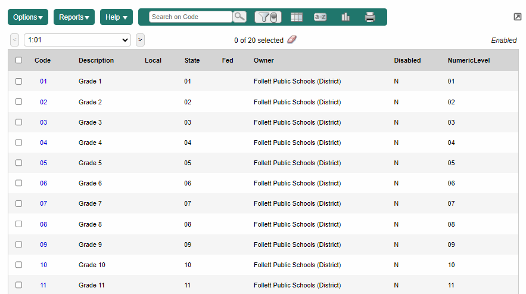Select the 'Grade 10' description cell
526x294 pixels.
(x=92, y=265)
